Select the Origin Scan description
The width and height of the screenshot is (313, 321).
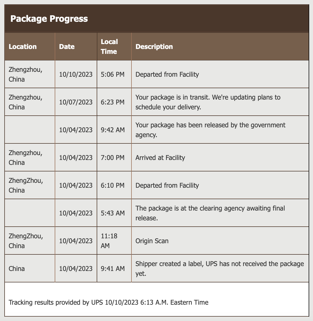click(x=152, y=241)
